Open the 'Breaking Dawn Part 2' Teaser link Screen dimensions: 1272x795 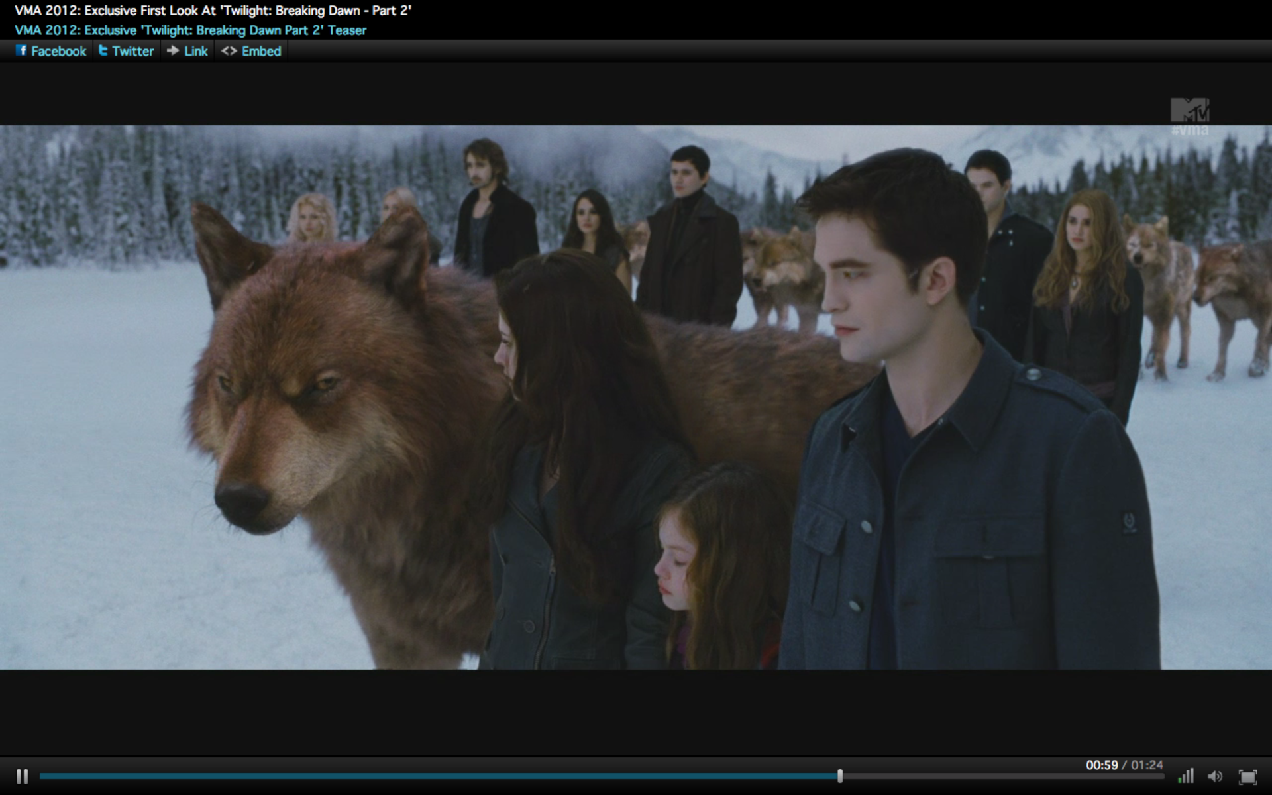[x=190, y=30]
